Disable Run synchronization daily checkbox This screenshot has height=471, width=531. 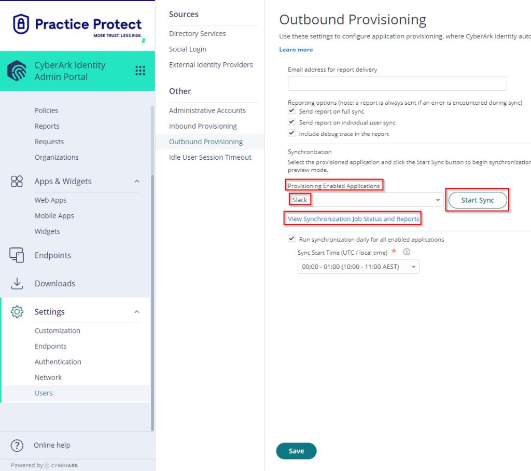pos(291,239)
